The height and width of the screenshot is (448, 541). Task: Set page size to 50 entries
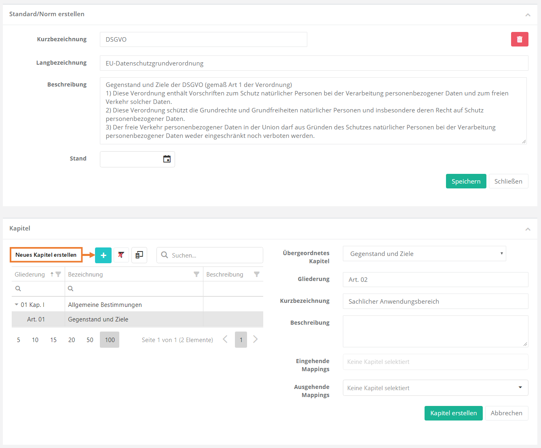(x=90, y=340)
